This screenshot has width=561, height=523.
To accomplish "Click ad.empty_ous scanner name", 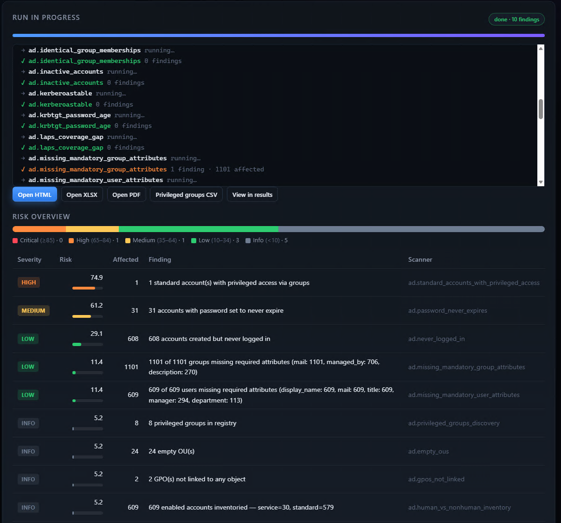I will (428, 451).
